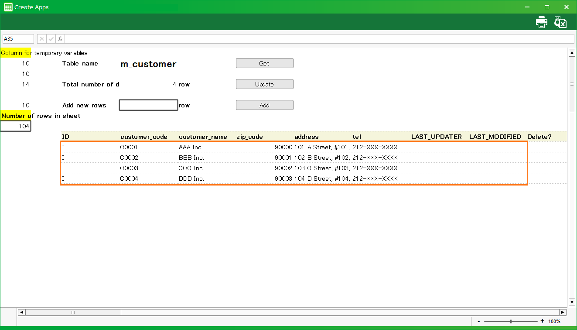Click the vertical scrollbar down arrow

click(x=572, y=302)
